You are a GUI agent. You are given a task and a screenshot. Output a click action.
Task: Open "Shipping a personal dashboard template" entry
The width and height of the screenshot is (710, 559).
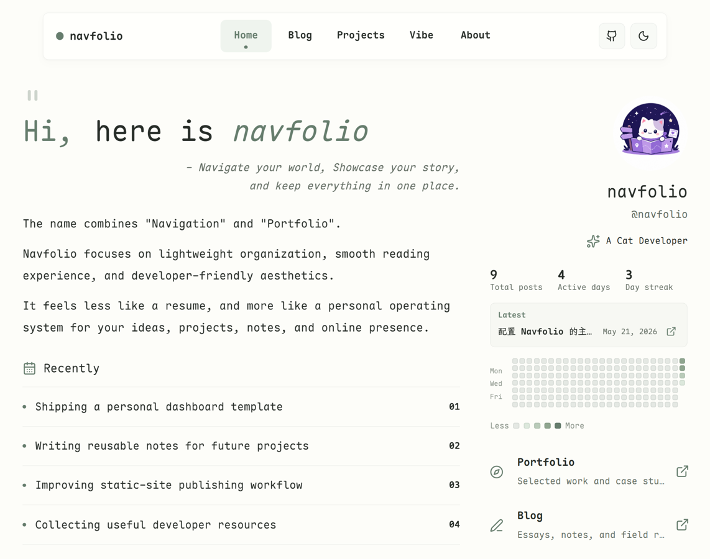241,407
